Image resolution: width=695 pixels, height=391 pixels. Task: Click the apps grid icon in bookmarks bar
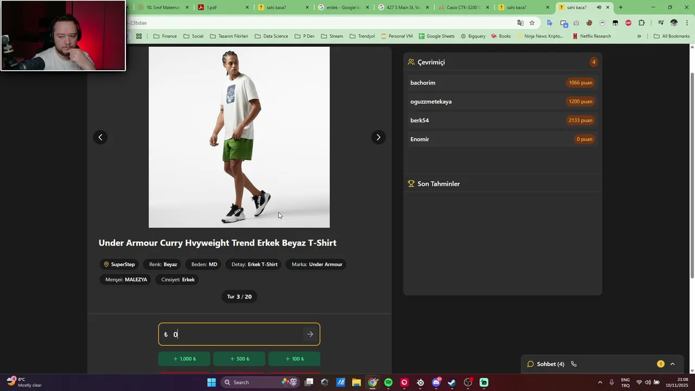(x=139, y=36)
